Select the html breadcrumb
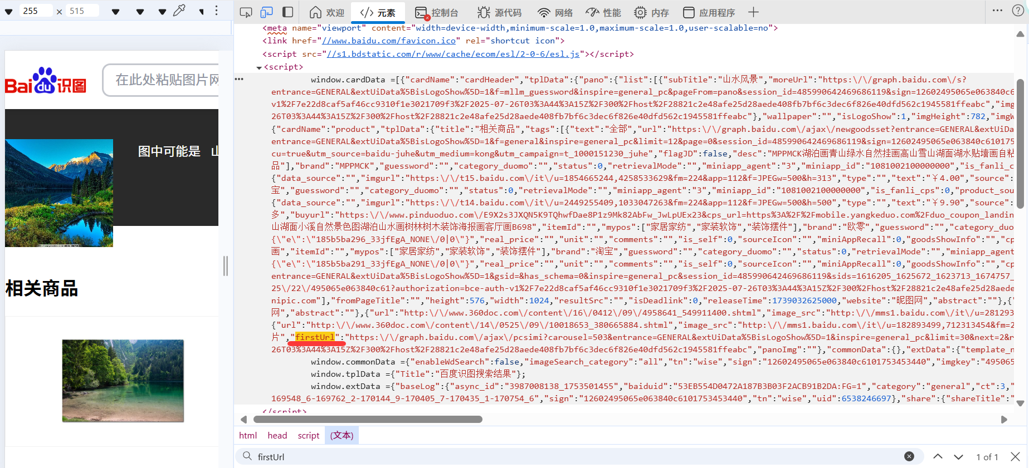Image resolution: width=1029 pixels, height=468 pixels. click(x=248, y=435)
